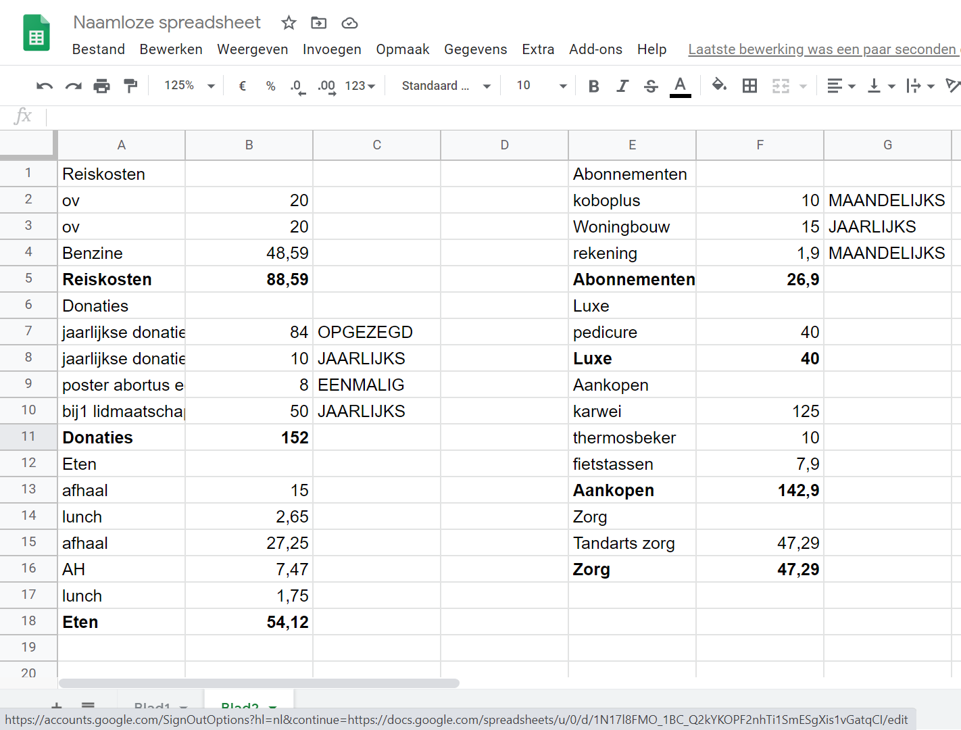Select the pedicure cell
The height and width of the screenshot is (730, 961).
click(633, 332)
